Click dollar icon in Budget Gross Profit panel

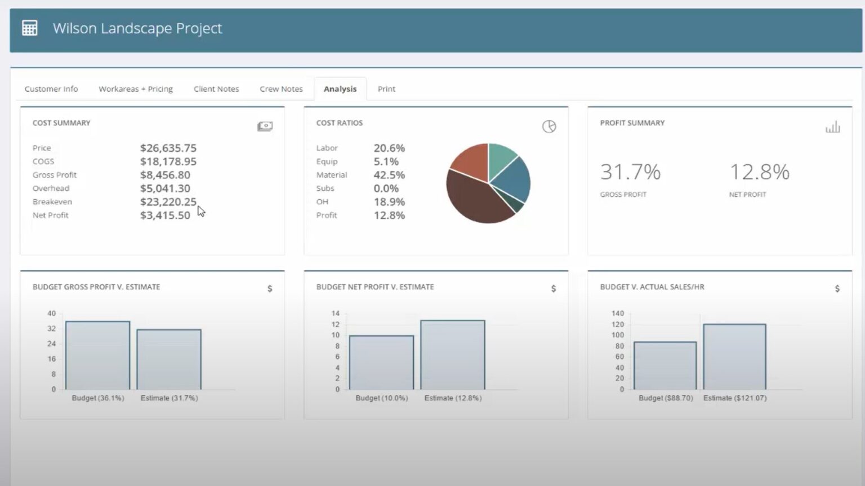point(270,289)
